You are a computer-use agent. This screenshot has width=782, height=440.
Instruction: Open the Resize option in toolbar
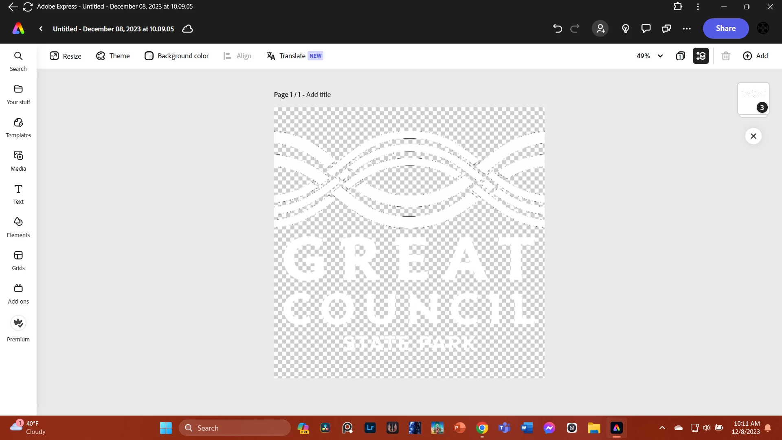tap(66, 56)
